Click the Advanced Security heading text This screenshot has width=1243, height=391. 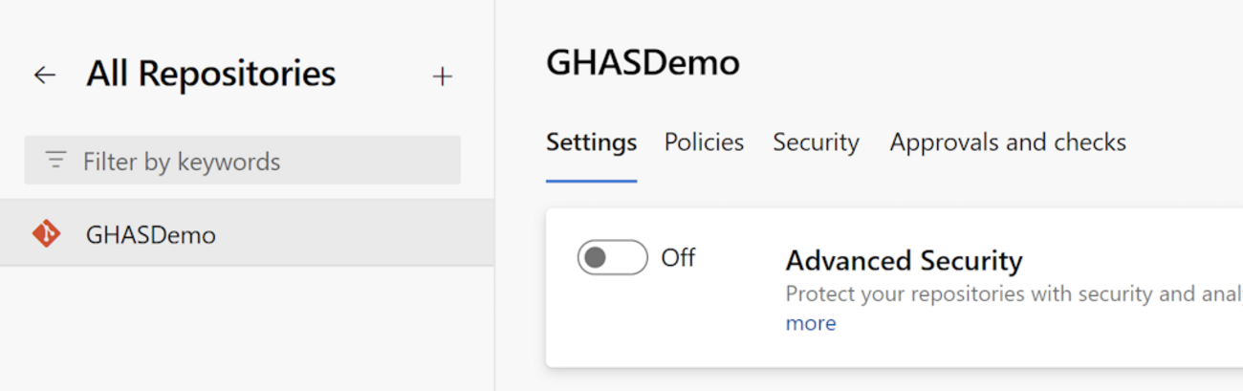tap(904, 260)
